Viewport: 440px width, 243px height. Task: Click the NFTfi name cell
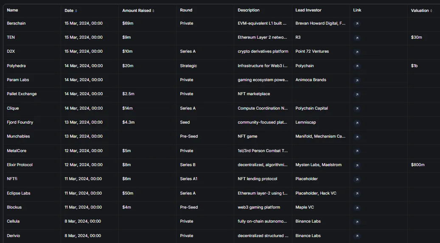coord(13,179)
